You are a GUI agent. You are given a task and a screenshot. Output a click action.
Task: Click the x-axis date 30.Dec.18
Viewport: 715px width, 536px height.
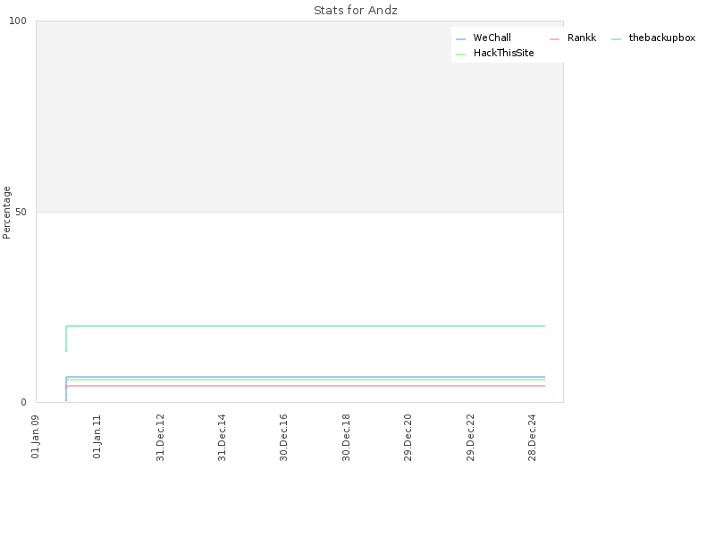(346, 437)
